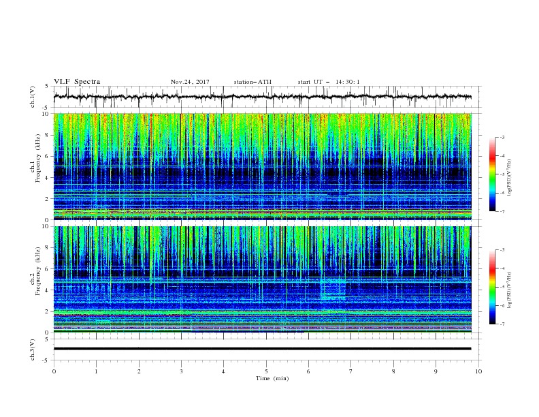Click time axis tick label "7"
The image size is (539, 417).
pos(351,371)
